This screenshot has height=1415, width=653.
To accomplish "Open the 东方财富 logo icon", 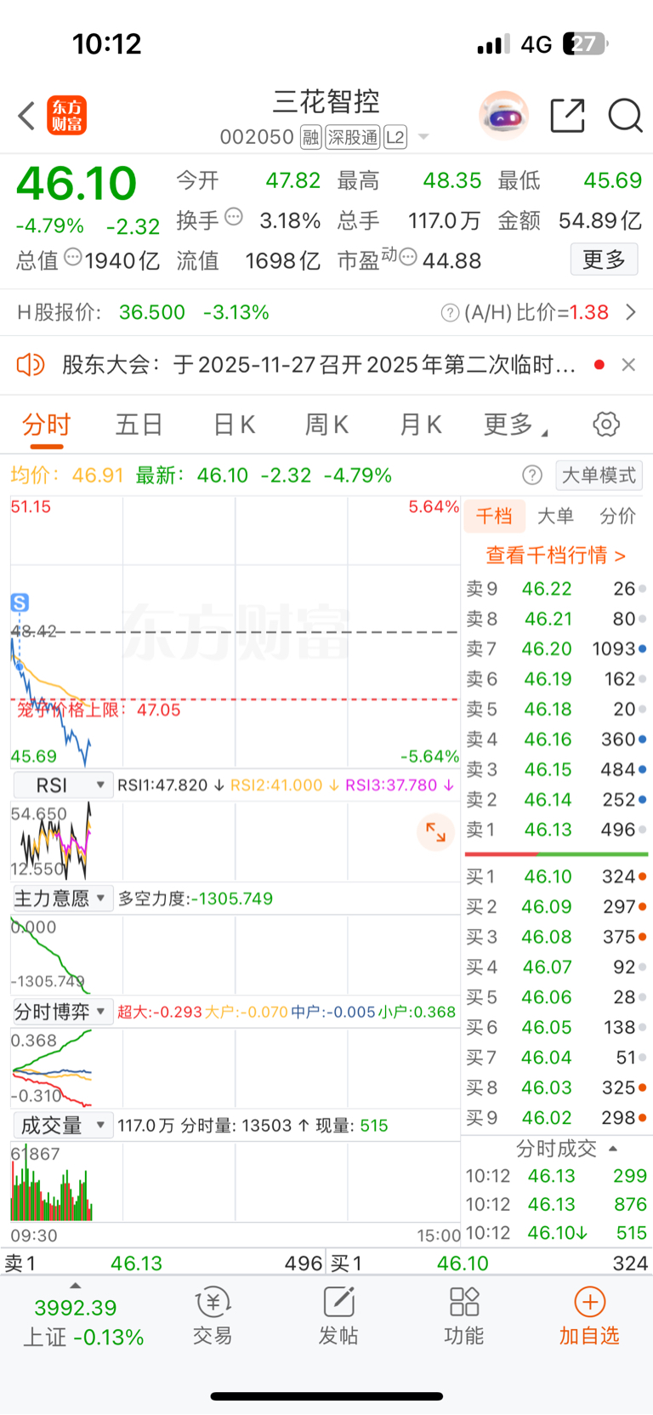I will (x=66, y=116).
